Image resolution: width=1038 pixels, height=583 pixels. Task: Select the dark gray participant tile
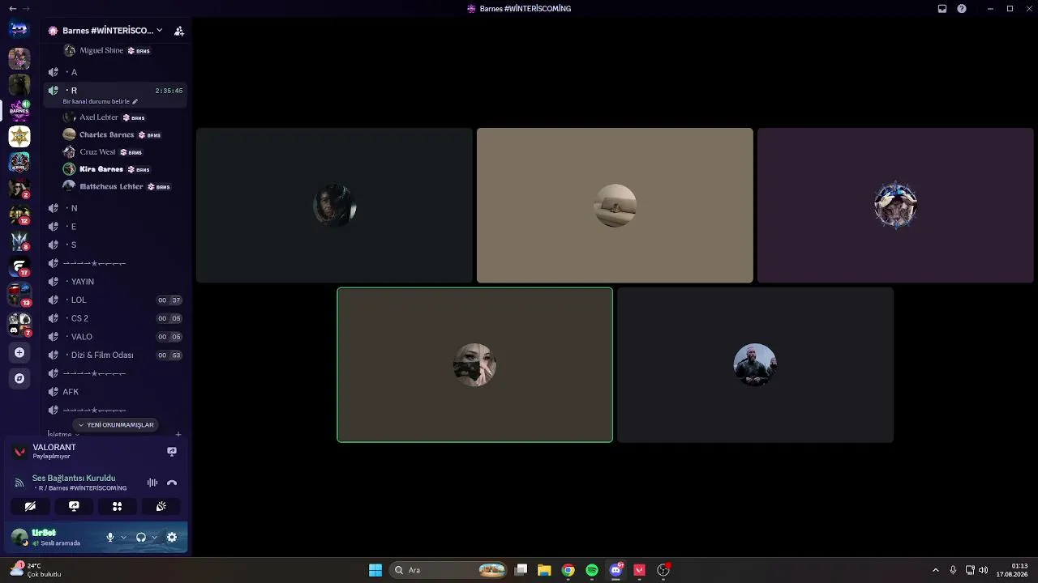(755, 365)
